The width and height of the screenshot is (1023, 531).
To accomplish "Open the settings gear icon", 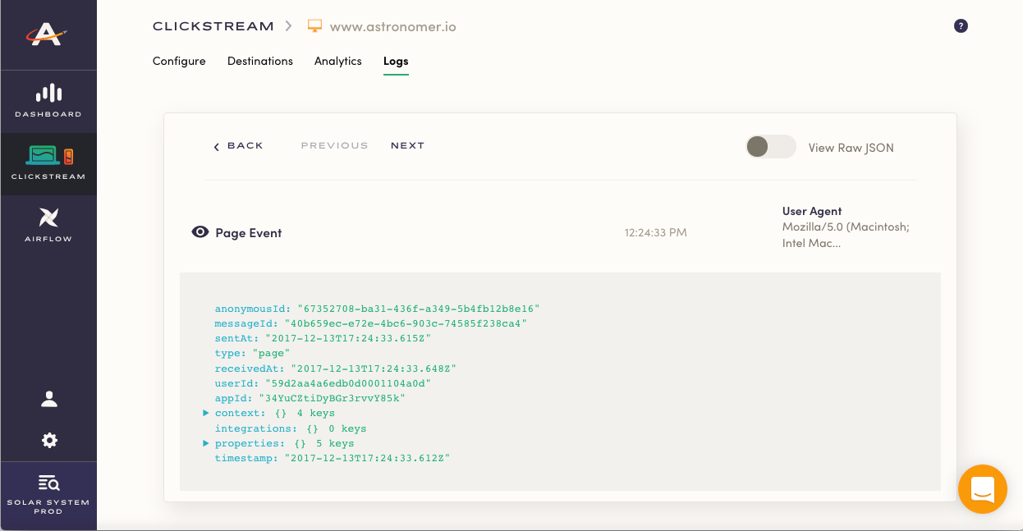I will click(x=49, y=441).
